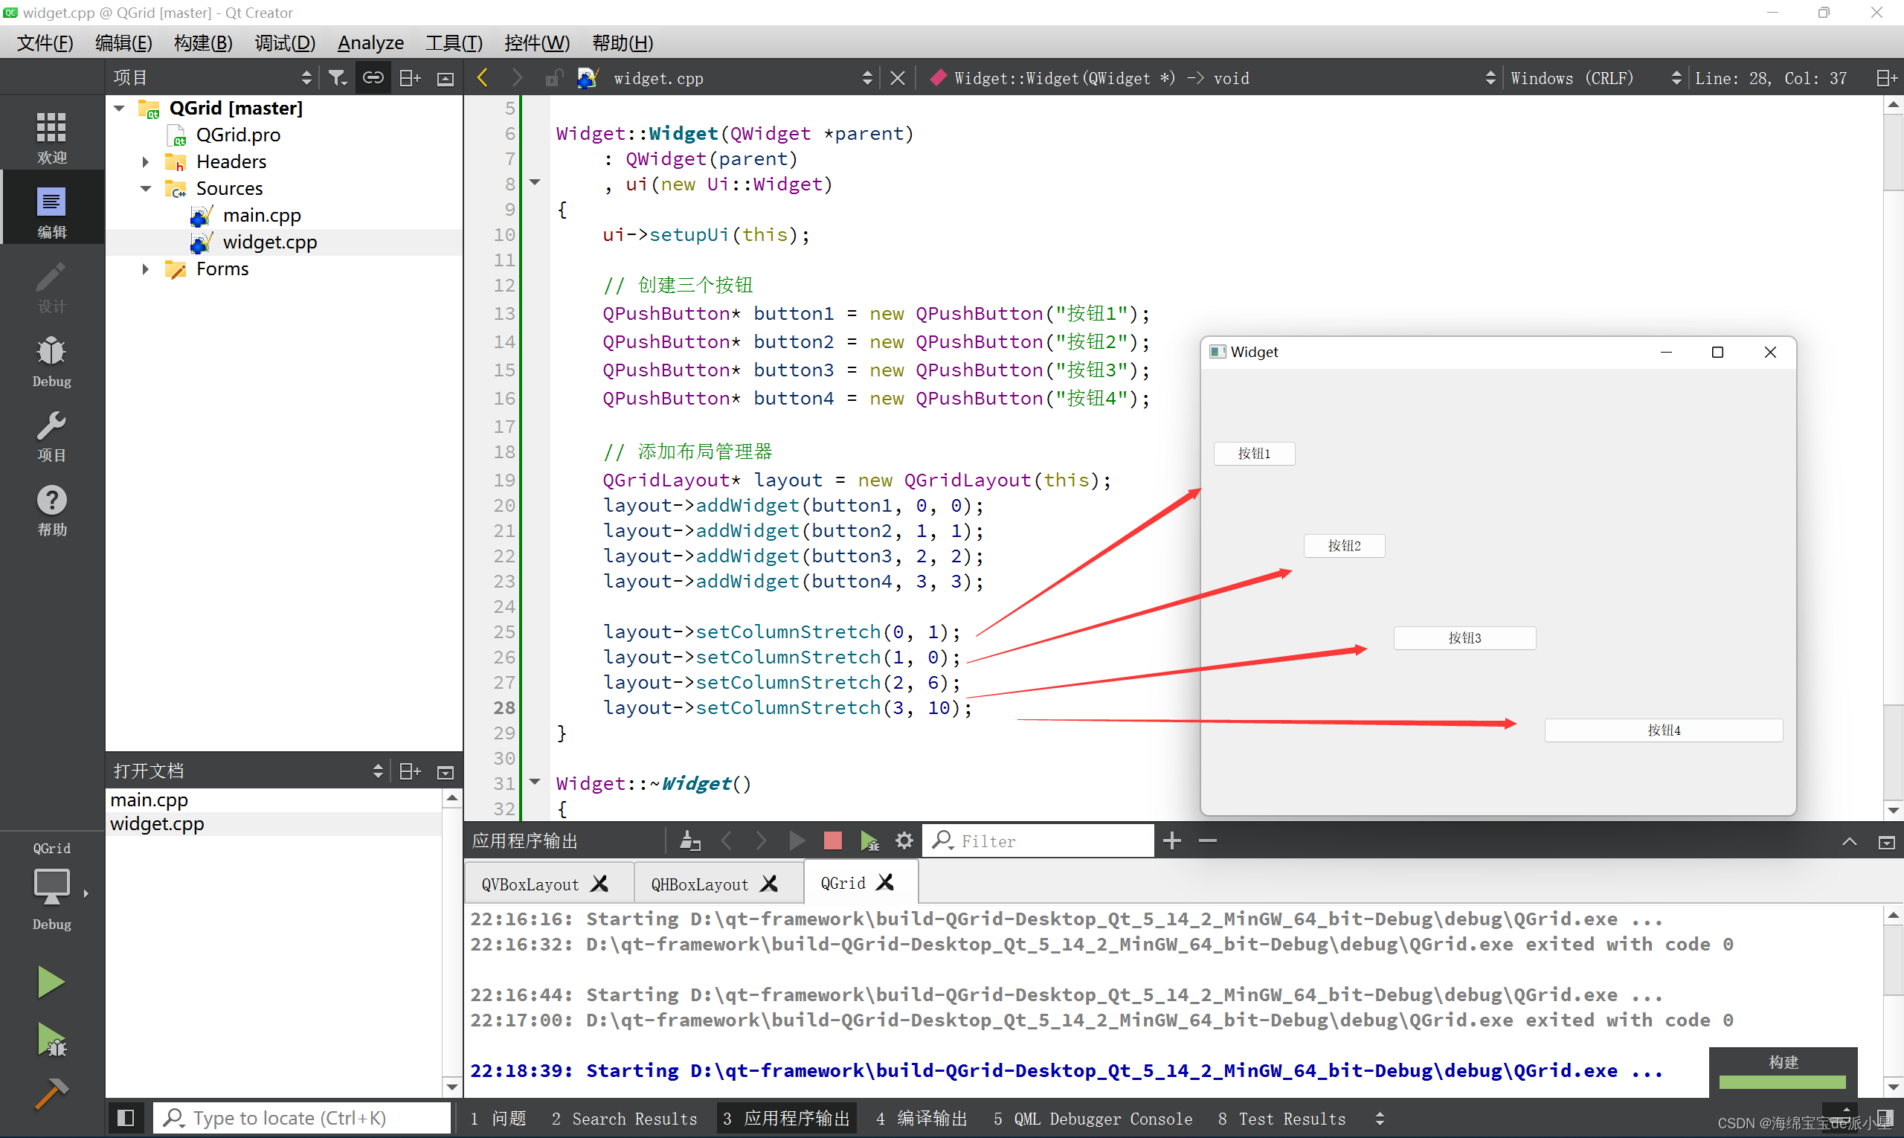Screen dimensions: 1904x1138
Task: Open application output settings gear
Action: pyautogui.click(x=904, y=840)
